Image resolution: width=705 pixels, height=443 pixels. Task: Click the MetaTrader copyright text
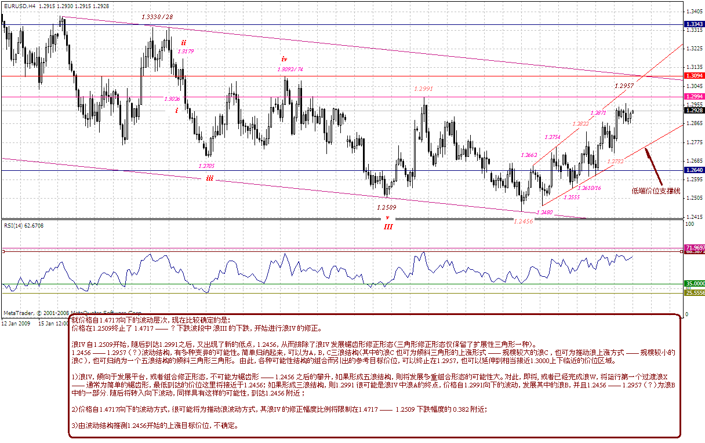click(x=72, y=312)
